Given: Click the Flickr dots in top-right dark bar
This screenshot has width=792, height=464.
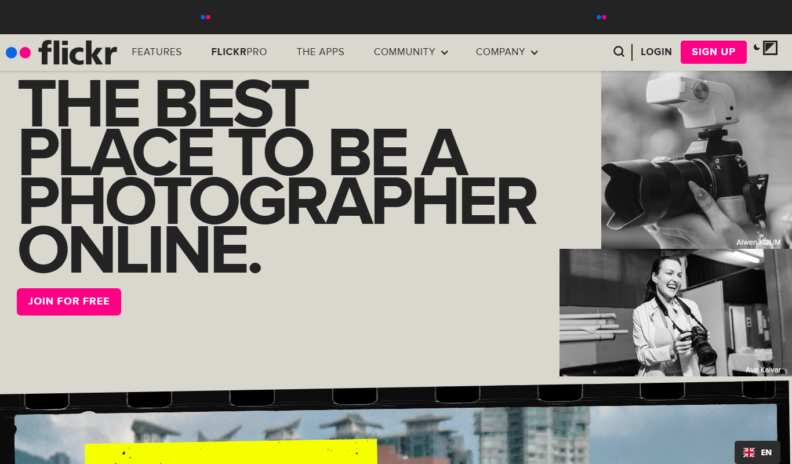Looking at the screenshot, I should [x=601, y=17].
